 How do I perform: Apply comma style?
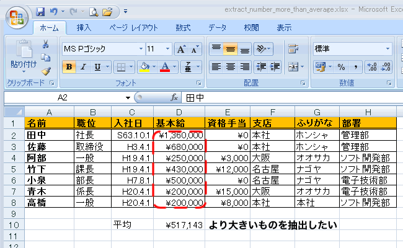tap(356, 67)
